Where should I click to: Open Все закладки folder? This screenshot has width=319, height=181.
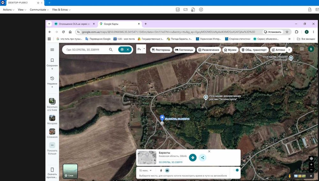pos(306,39)
